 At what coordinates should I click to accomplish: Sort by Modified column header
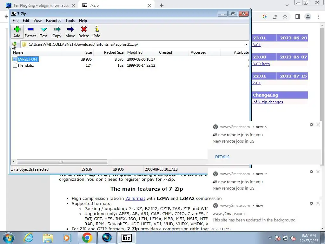tap(141, 52)
